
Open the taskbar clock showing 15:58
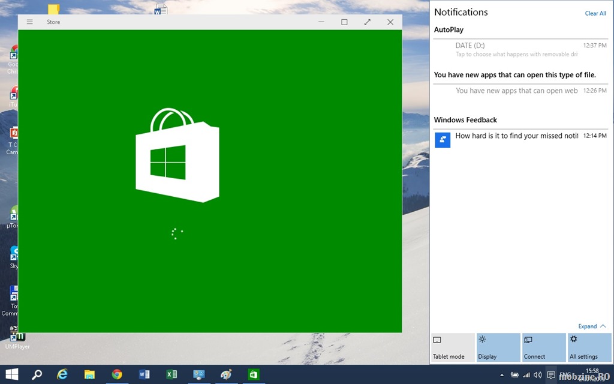592,374
